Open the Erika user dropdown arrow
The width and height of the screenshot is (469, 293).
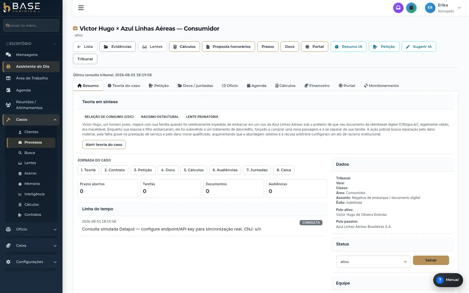coord(459,8)
